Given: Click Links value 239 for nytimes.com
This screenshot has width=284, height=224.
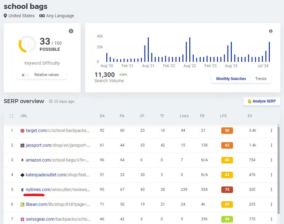Looking at the screenshot, I should point(184,190).
